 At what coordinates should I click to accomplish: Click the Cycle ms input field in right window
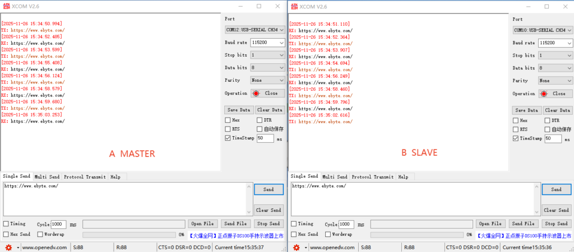pyautogui.click(x=346, y=224)
